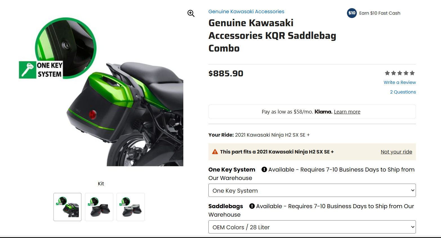Click Klarna Learn more link
Image resolution: width=441 pixels, height=238 pixels.
coord(347,112)
